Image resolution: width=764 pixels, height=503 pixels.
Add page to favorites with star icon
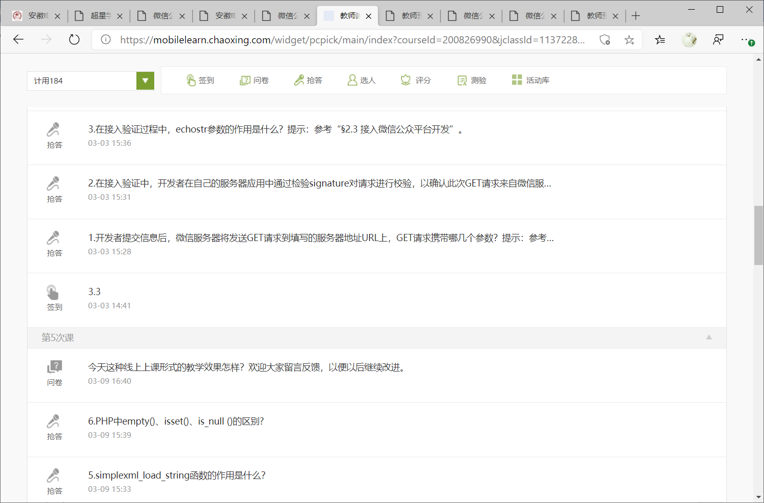(630, 40)
